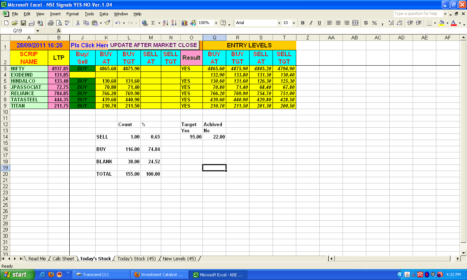467x280 pixels.
Task: Increase decimal places
Action: pos(391,23)
